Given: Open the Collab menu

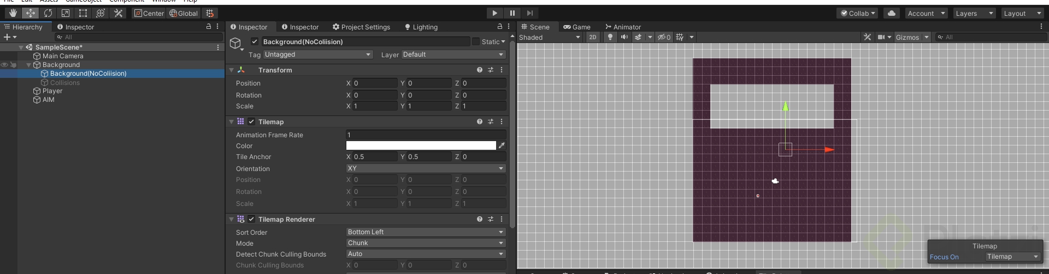Looking at the screenshot, I should coord(858,13).
